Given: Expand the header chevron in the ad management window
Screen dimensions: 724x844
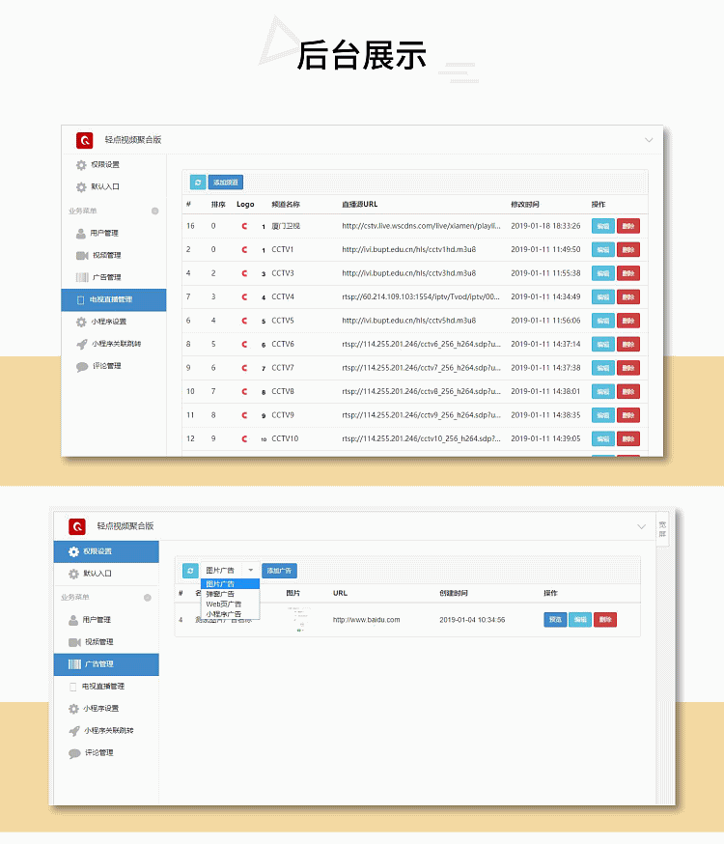Looking at the screenshot, I should [641, 526].
